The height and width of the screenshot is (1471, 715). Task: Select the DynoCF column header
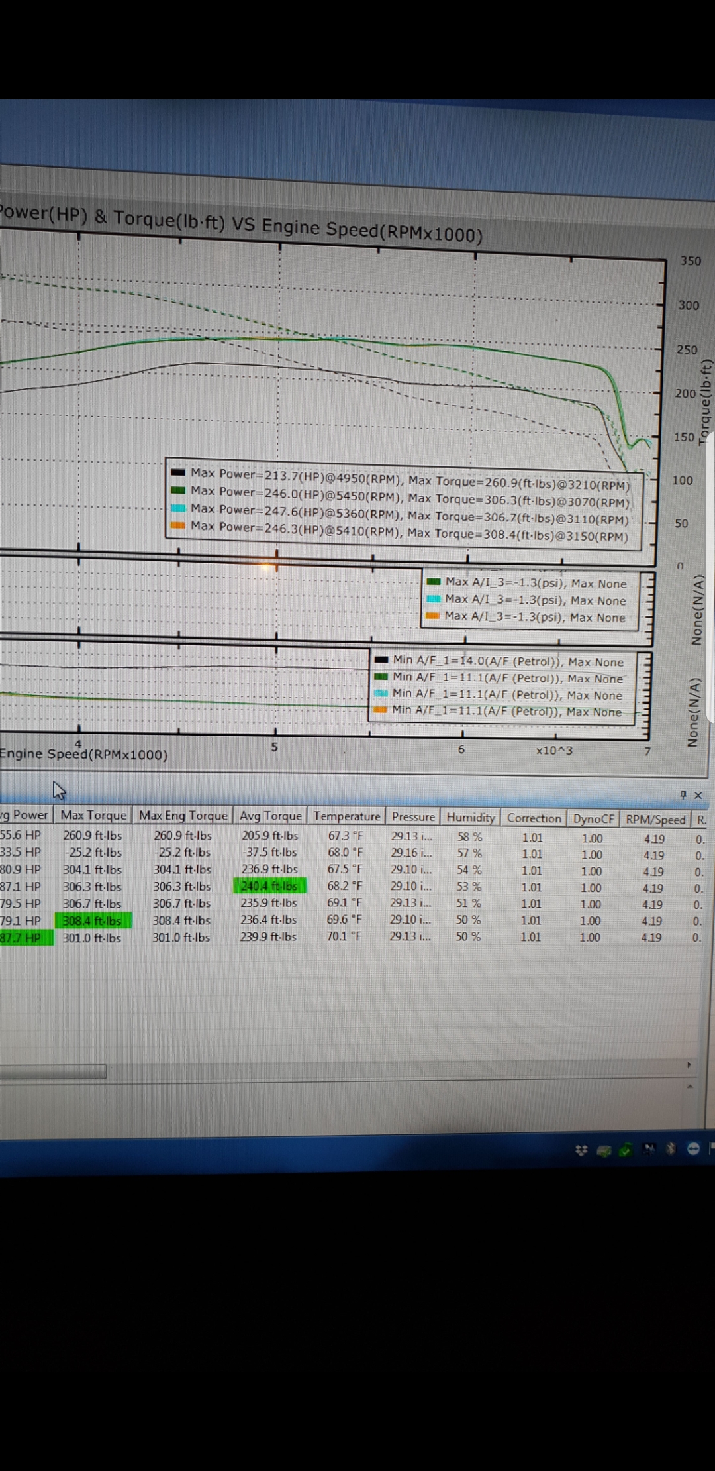[x=593, y=818]
